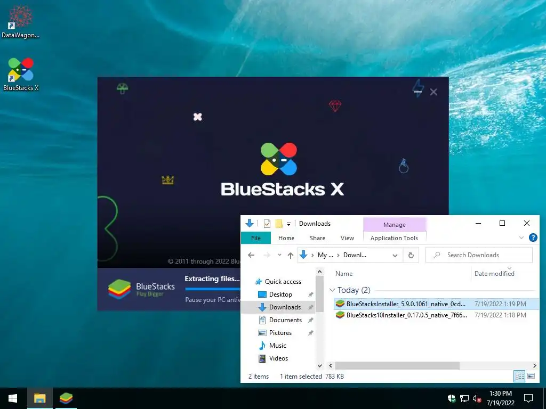
Task: Expand address bar history dropdown
Action: click(x=395, y=255)
